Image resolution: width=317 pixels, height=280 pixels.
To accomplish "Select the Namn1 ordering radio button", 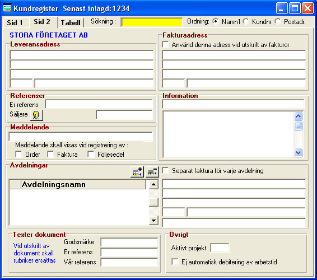I will (x=216, y=21).
